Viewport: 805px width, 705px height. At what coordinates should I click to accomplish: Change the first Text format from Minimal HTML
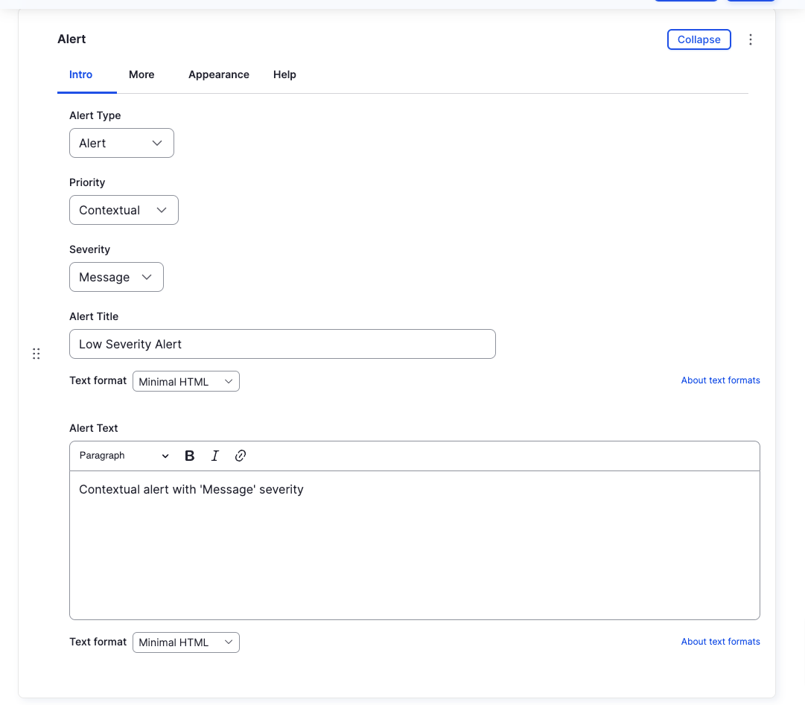tap(185, 380)
